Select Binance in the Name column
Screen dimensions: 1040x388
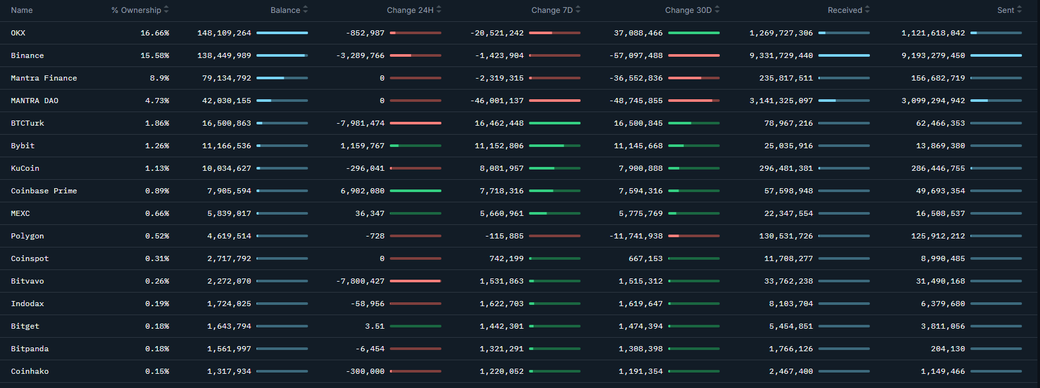[x=27, y=55]
